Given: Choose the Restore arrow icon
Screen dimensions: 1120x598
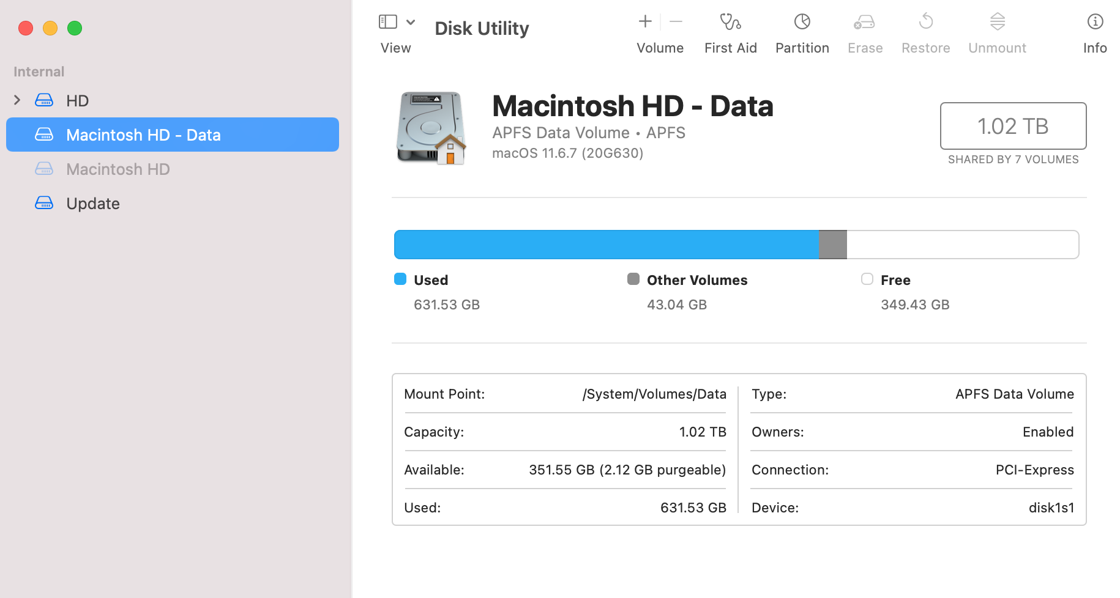Looking at the screenshot, I should (926, 21).
